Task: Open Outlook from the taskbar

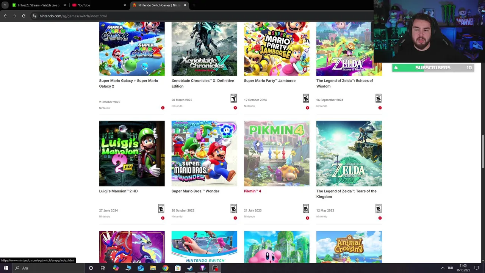Action: pos(141,268)
